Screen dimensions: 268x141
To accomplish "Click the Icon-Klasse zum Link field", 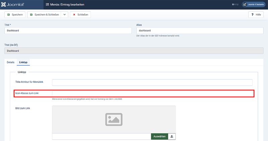I will [152, 93].
